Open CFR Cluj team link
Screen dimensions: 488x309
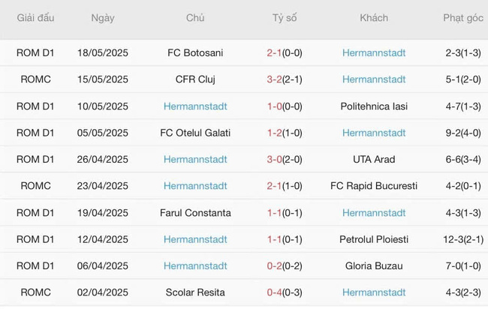195,79
